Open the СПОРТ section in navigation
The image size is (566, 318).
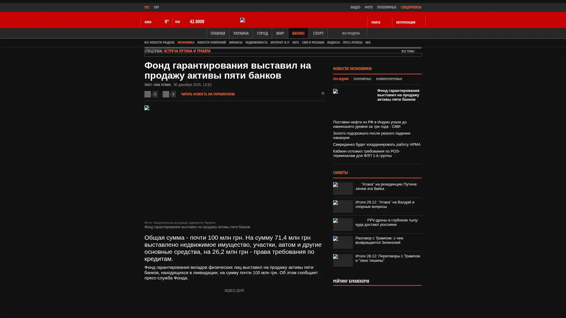click(318, 33)
